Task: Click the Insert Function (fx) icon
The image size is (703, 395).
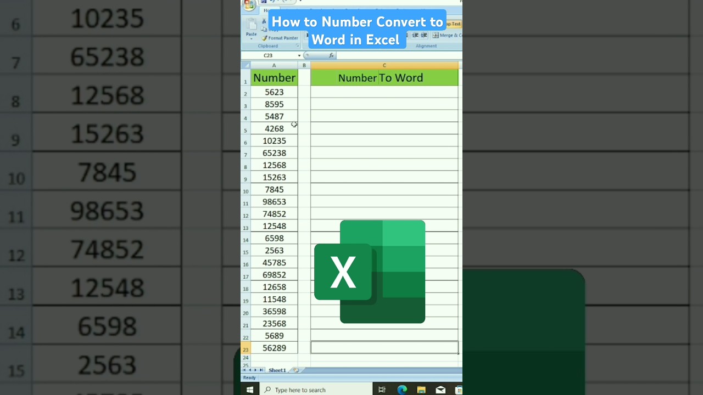Action: coord(331,55)
